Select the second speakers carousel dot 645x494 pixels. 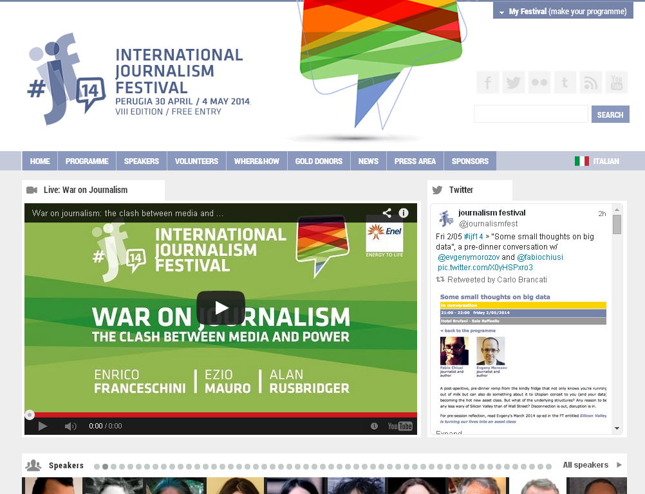point(105,466)
